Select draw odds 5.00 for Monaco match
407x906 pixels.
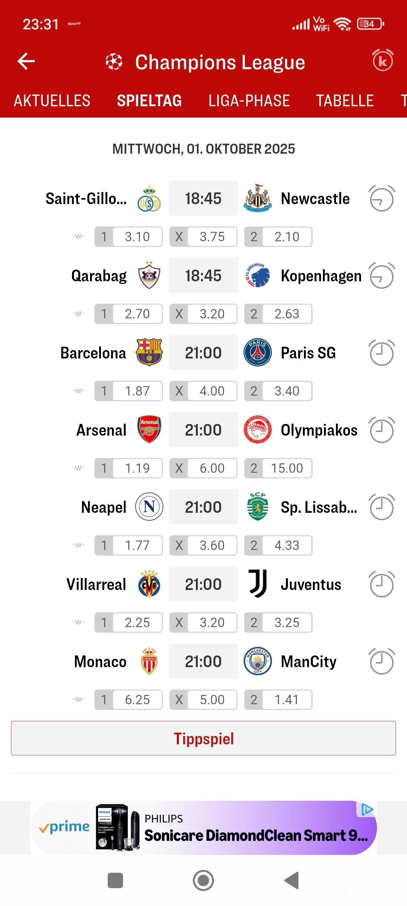coord(203,700)
